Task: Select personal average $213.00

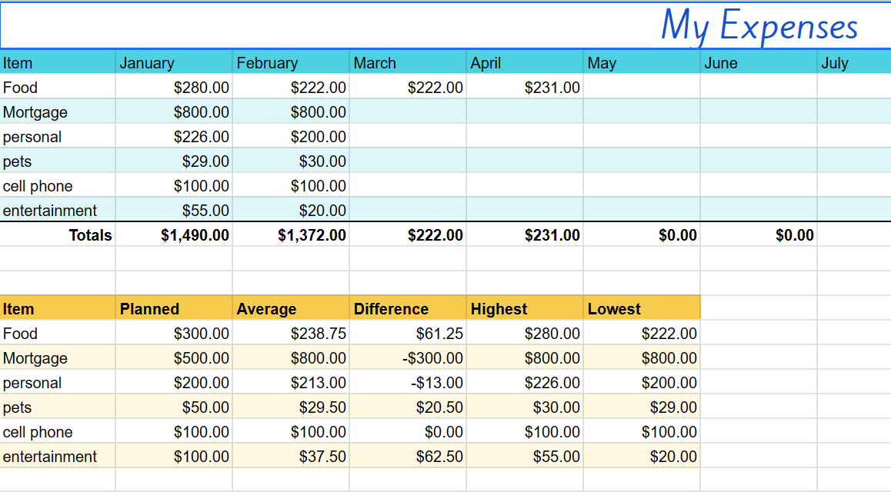Action: (291, 383)
